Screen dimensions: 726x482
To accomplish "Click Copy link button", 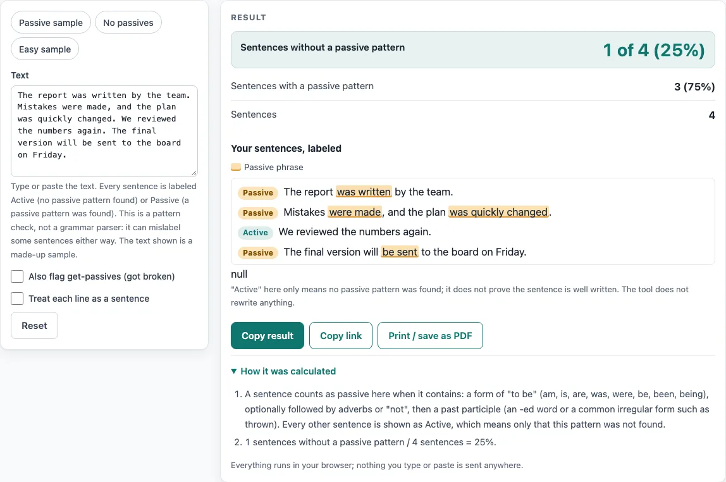I will pyautogui.click(x=341, y=336).
